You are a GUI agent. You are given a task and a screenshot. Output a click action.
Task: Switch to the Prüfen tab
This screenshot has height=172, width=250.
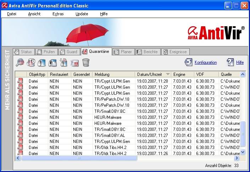click(x=46, y=52)
